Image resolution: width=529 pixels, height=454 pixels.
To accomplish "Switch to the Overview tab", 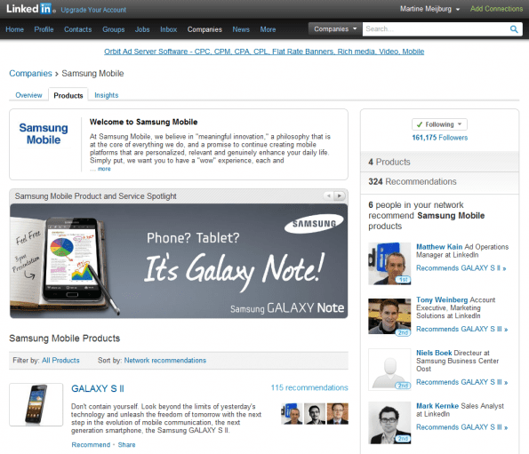I will (28, 95).
